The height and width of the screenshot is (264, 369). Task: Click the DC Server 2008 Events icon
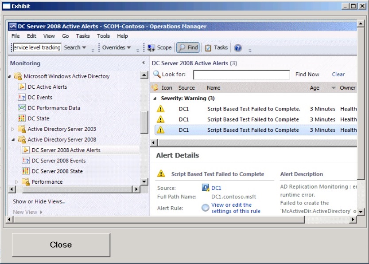(x=26, y=161)
